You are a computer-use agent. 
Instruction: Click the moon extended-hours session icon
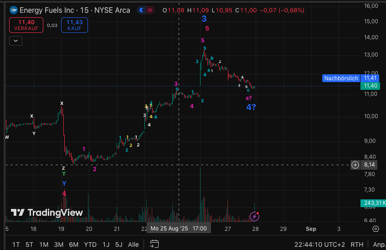click(142, 10)
